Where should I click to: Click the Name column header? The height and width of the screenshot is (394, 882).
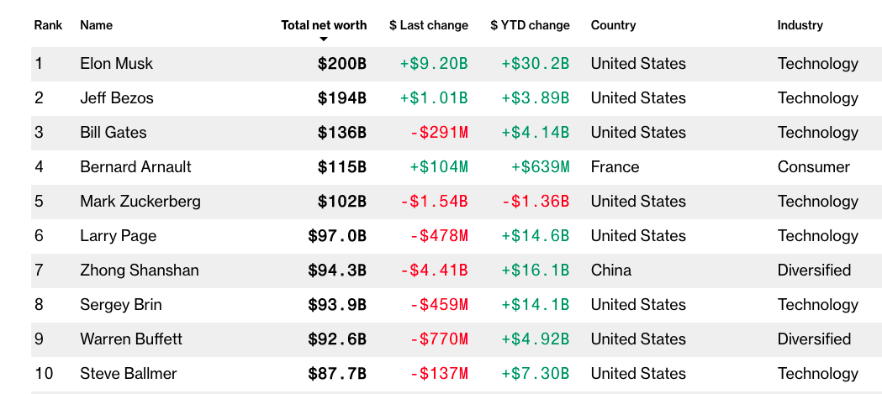point(96,25)
